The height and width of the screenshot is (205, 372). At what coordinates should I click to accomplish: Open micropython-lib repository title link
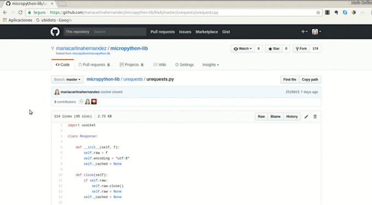[129, 48]
